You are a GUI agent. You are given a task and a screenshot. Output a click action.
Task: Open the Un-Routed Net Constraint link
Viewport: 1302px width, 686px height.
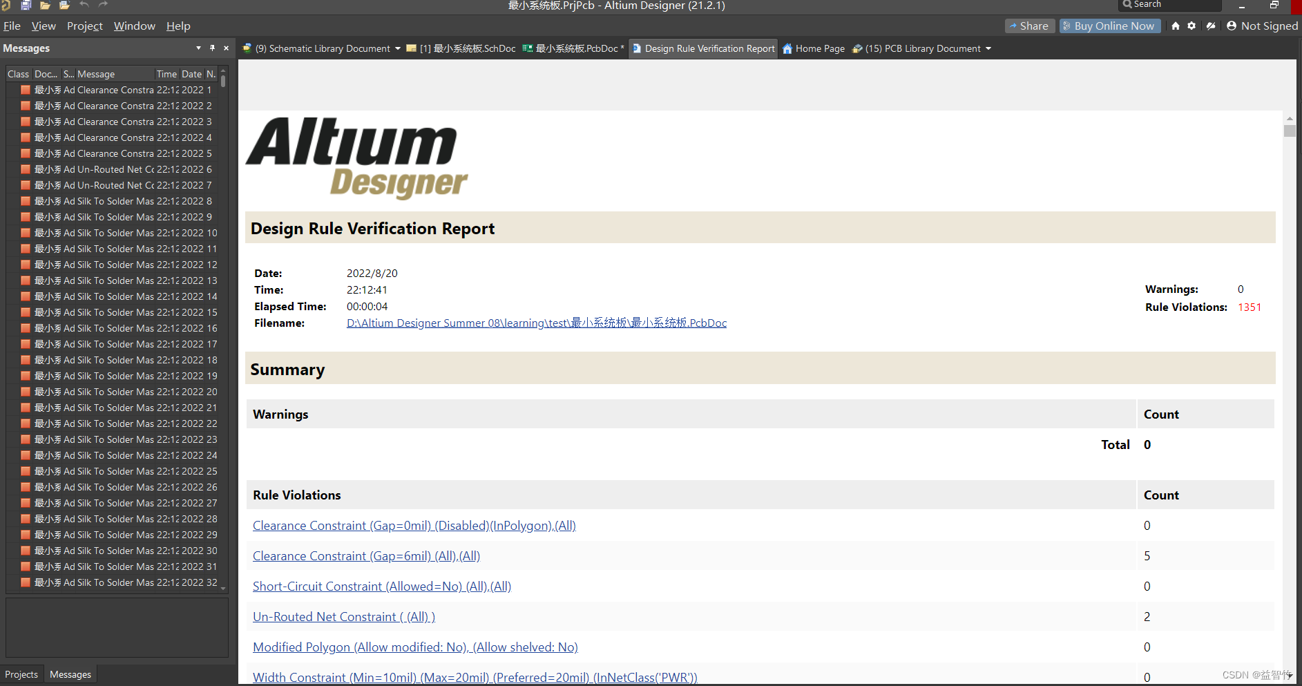pos(344,617)
